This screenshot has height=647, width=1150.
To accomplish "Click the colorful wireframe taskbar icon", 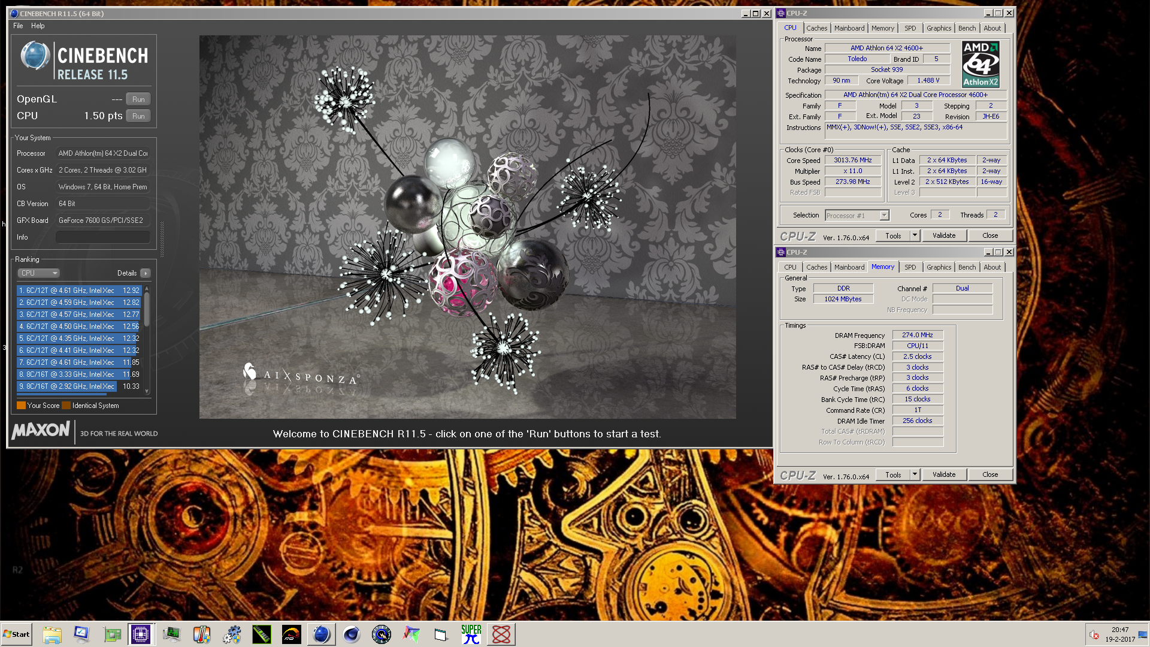I will click(x=411, y=634).
